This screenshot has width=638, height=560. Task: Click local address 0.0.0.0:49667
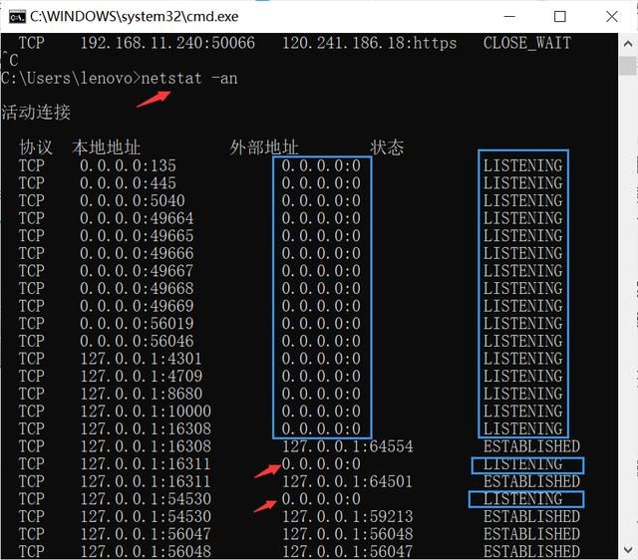coord(137,271)
